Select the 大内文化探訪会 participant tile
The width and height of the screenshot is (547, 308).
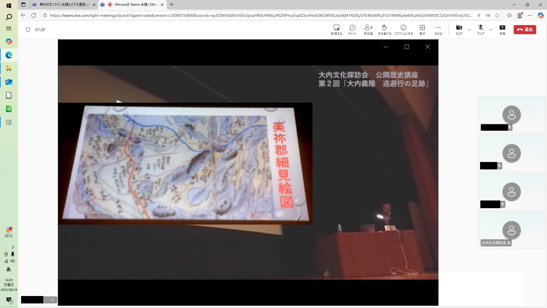coord(511,230)
